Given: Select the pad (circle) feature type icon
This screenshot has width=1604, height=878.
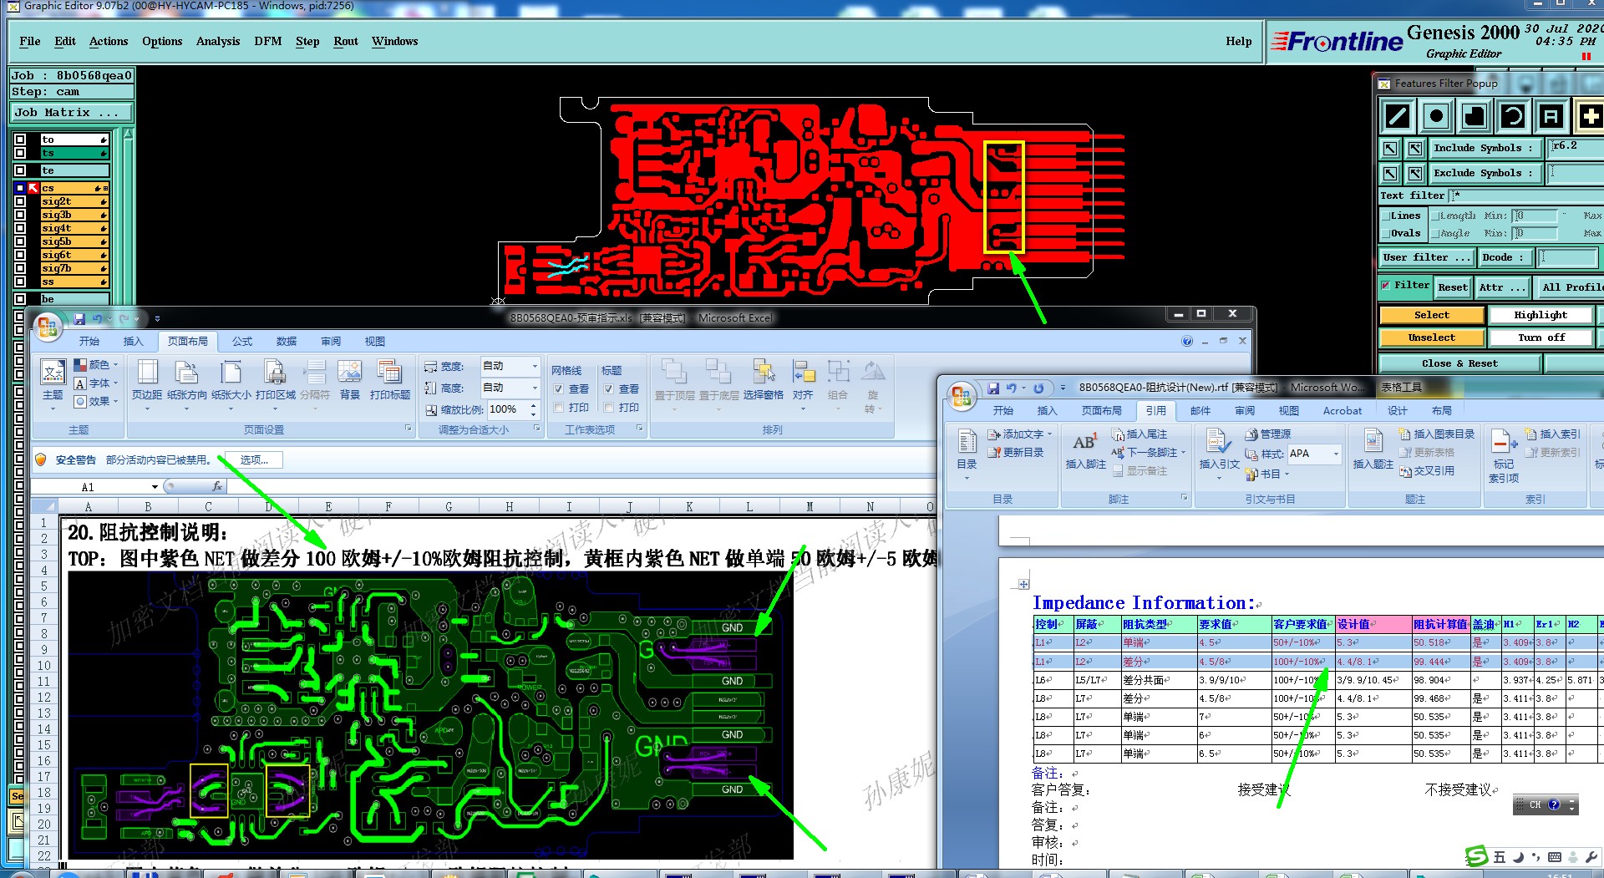Looking at the screenshot, I should [x=1436, y=116].
